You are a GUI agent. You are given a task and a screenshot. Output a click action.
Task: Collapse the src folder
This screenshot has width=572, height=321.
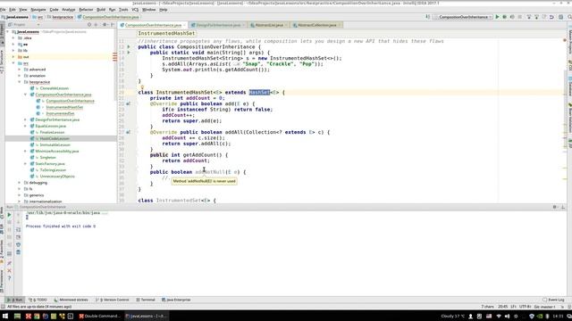(x=13, y=63)
